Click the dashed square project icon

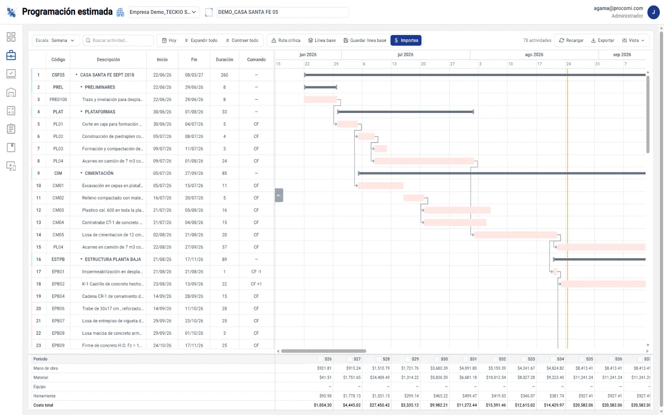(209, 12)
